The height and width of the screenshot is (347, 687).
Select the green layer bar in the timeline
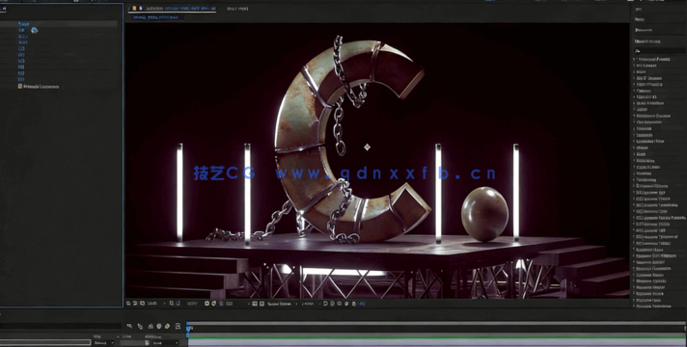(x=437, y=338)
